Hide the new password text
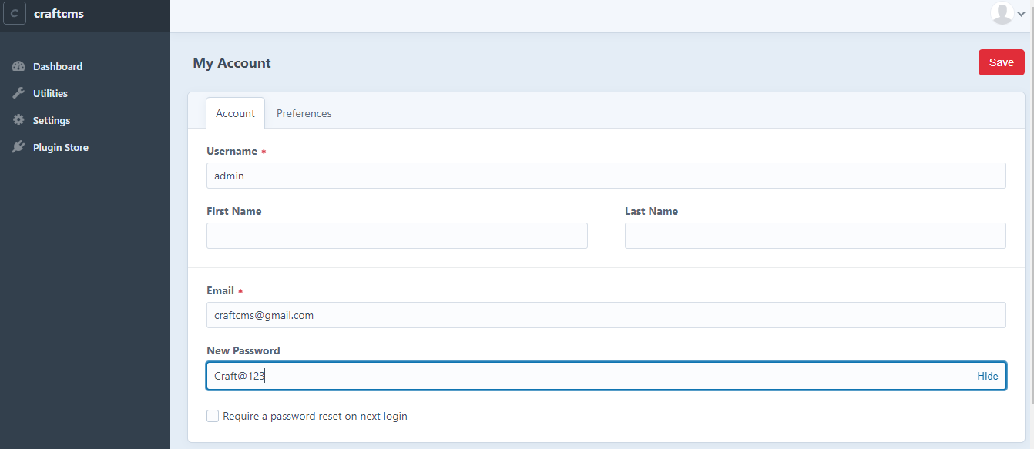Screen dimensions: 1034x449 (x=987, y=376)
